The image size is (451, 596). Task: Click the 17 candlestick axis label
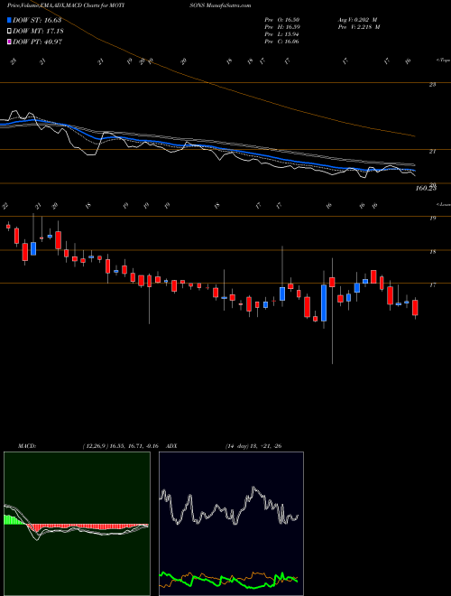(432, 285)
